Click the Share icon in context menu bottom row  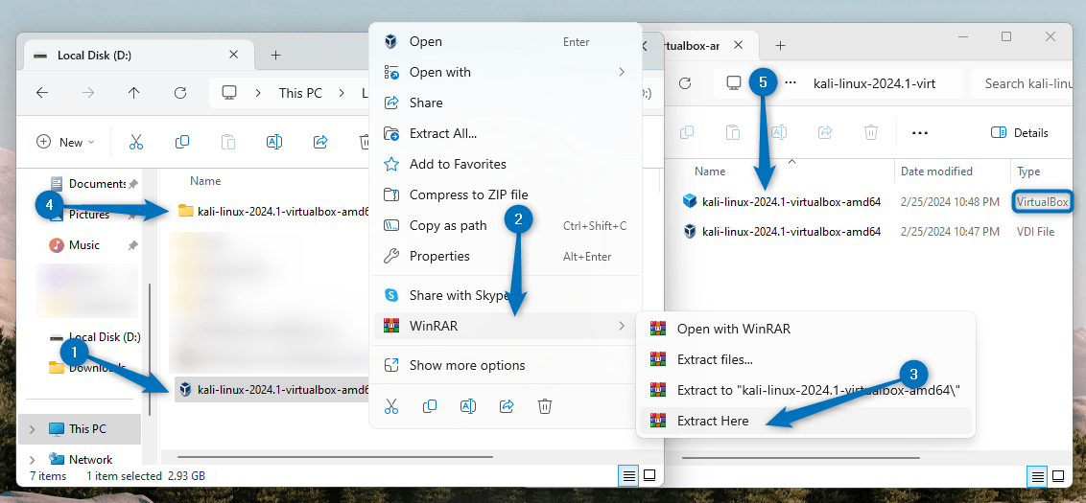click(507, 406)
